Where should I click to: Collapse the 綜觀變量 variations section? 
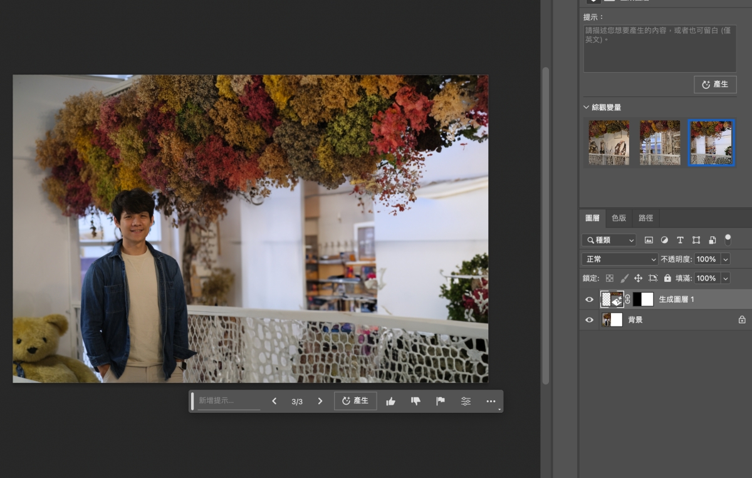click(587, 107)
